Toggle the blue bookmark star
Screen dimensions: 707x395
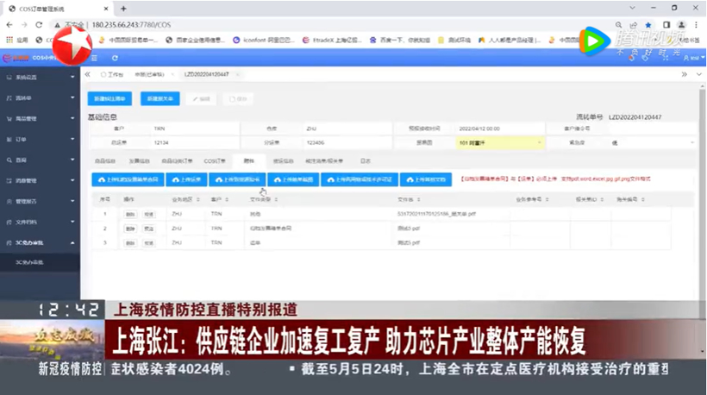pyautogui.click(x=648, y=25)
